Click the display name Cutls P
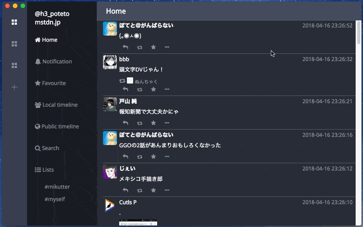The height and width of the screenshot is (227, 363). click(x=128, y=202)
